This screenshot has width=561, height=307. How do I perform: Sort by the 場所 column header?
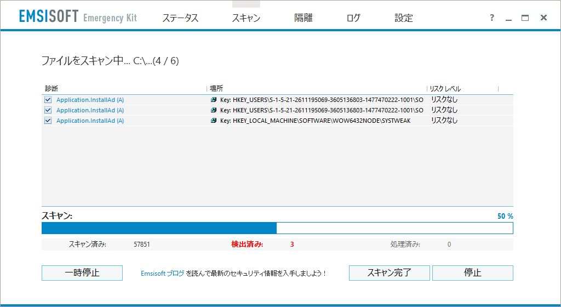click(x=216, y=88)
